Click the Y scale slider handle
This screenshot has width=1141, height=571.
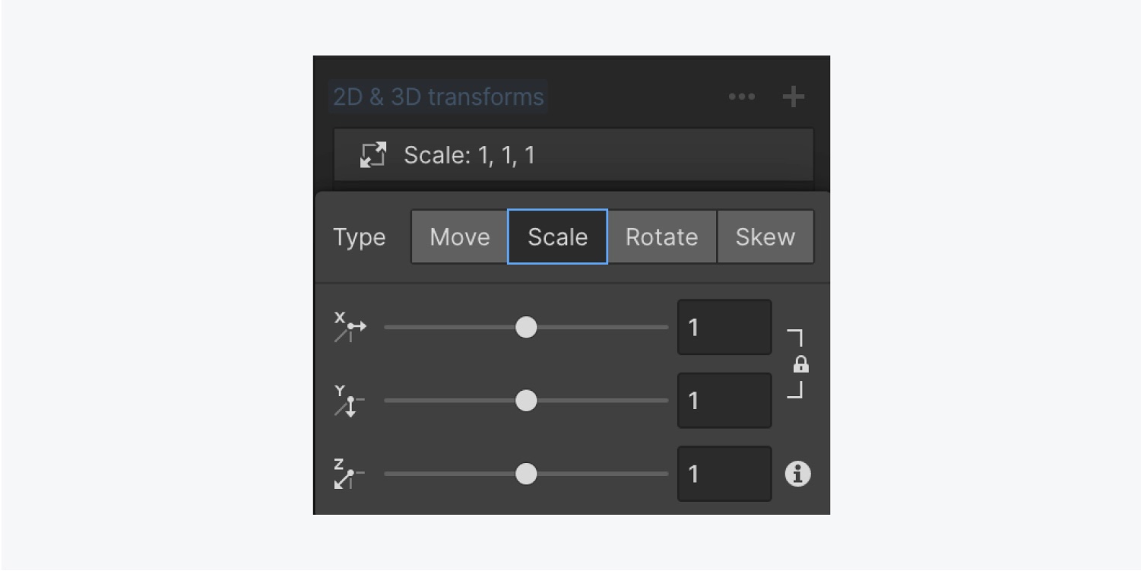click(x=526, y=401)
